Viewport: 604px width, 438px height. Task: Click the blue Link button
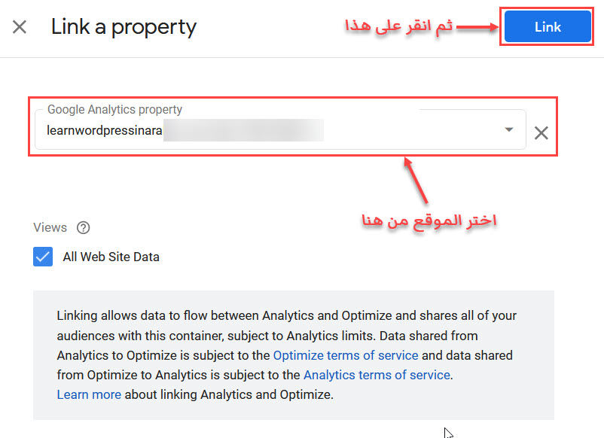(548, 26)
